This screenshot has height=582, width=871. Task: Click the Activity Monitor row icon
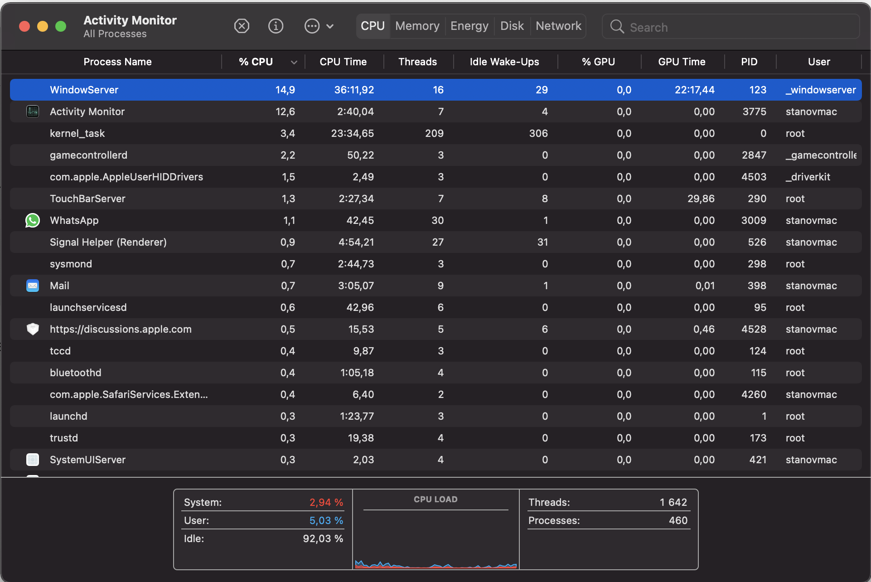33,112
